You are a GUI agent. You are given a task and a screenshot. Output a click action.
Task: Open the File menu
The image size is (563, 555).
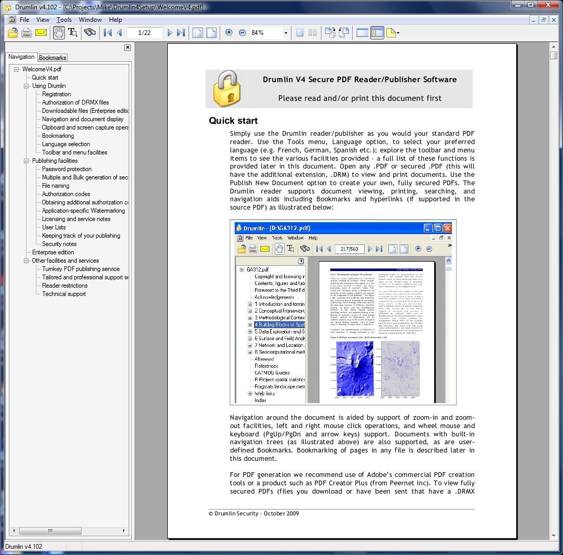tap(24, 20)
